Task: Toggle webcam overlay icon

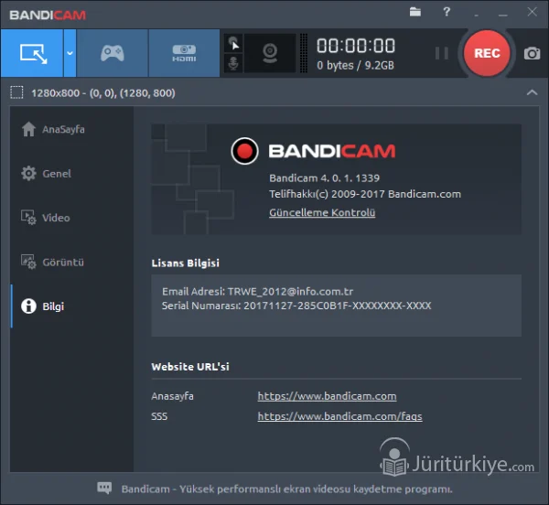Action: point(270,53)
